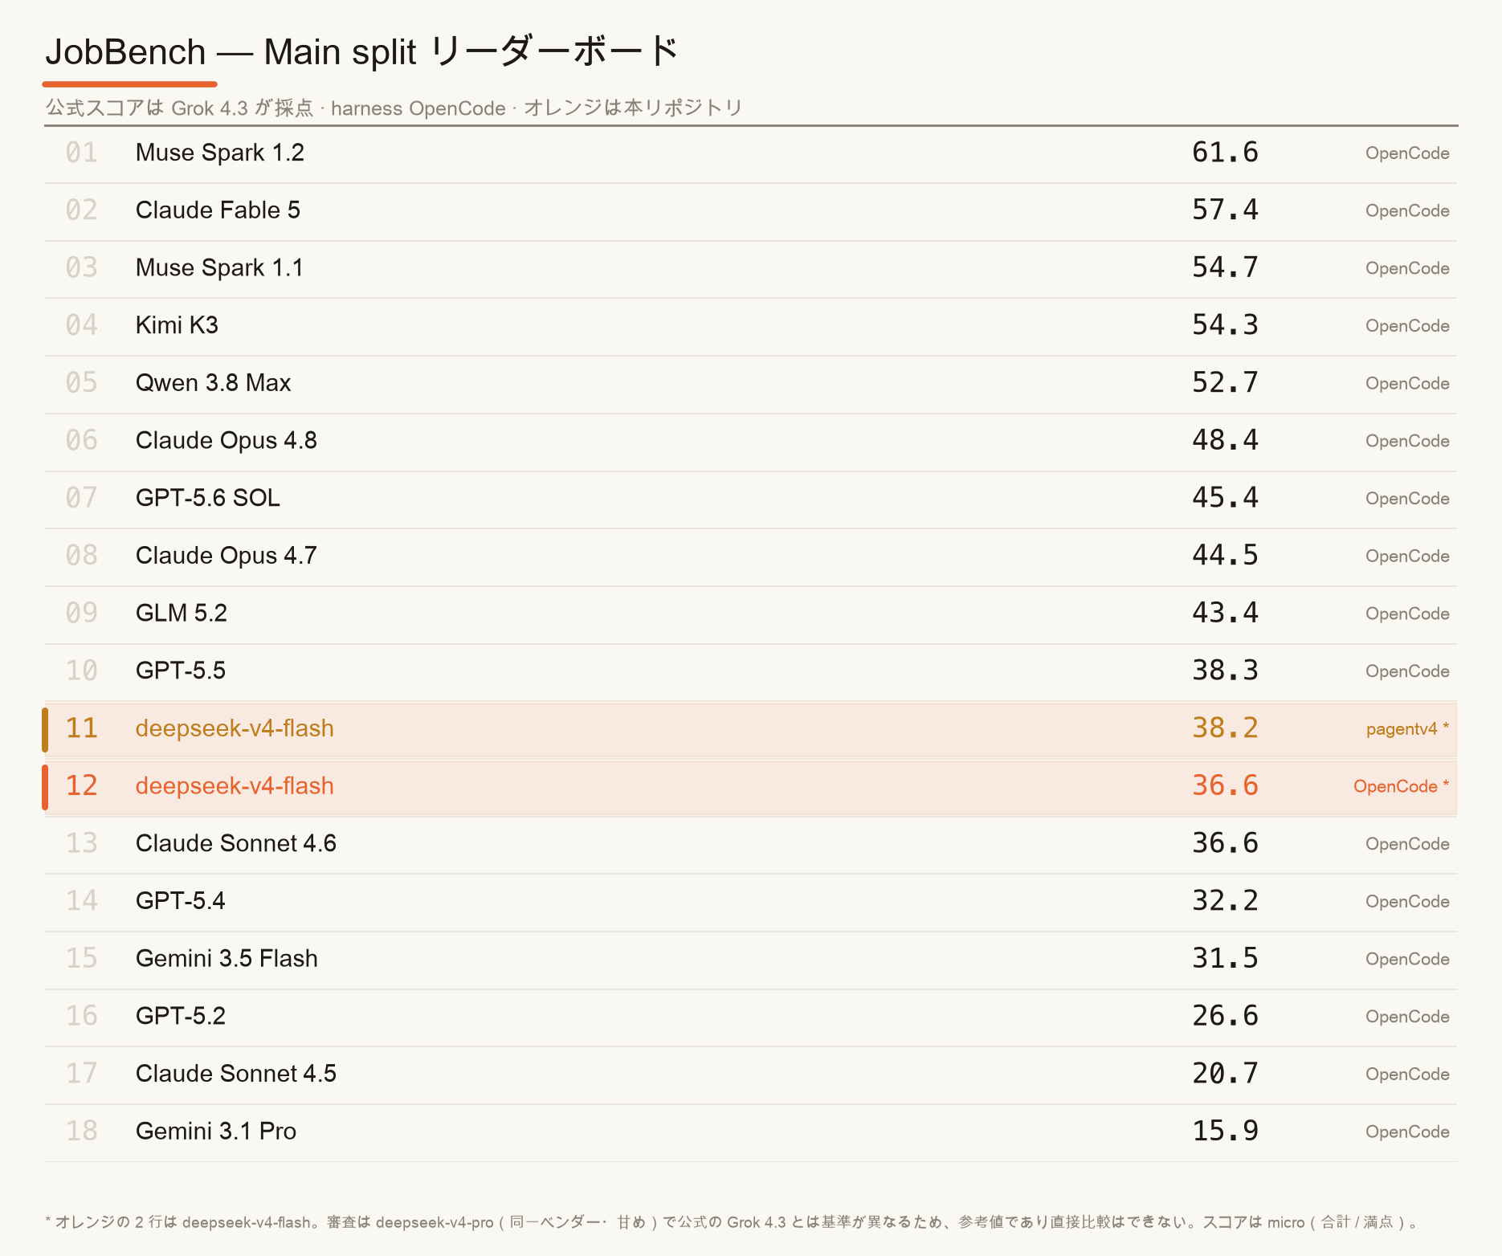Click the 45.4 score
Image resolution: width=1502 pixels, height=1256 pixels.
click(1225, 498)
